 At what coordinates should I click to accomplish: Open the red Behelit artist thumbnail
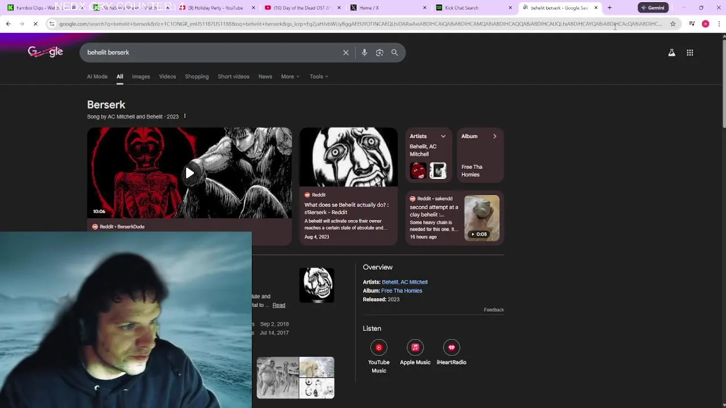[418, 171]
